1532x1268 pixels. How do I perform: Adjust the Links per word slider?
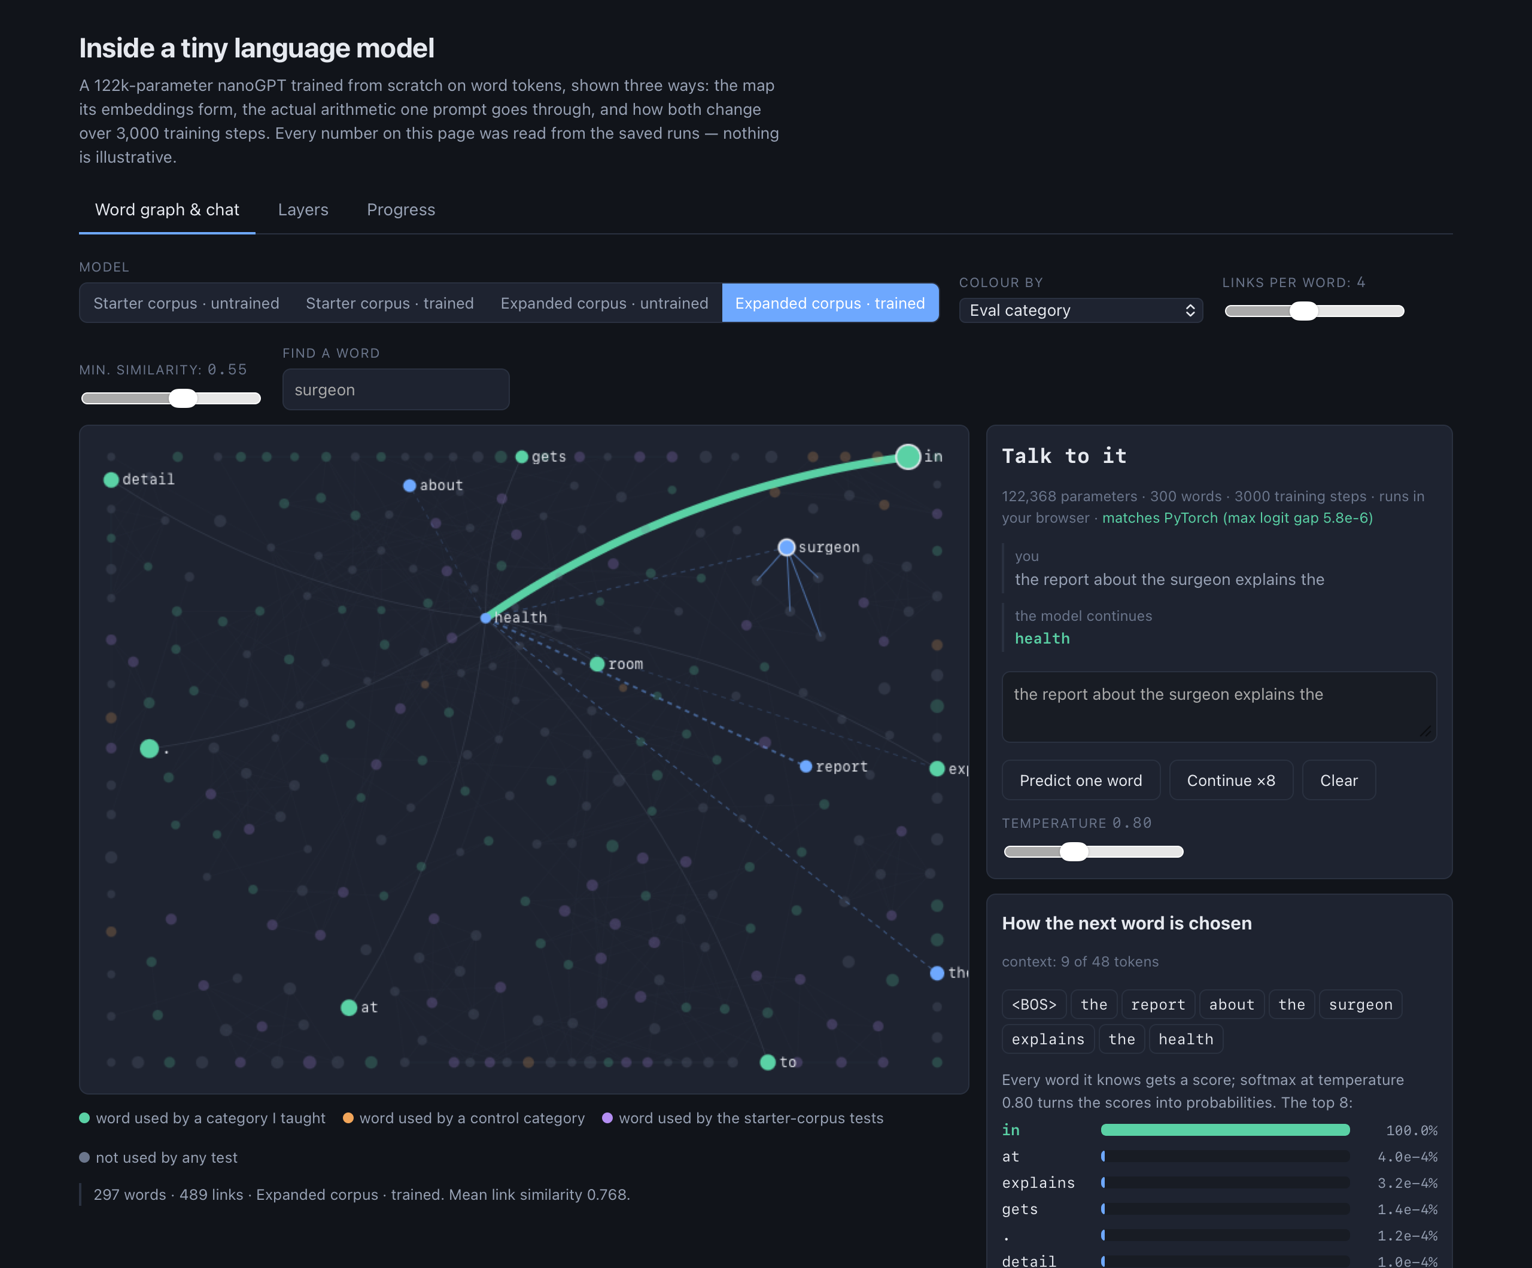pyautogui.click(x=1314, y=312)
